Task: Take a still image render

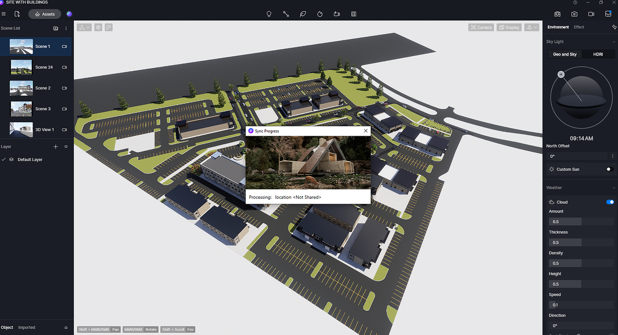Action: (x=574, y=14)
